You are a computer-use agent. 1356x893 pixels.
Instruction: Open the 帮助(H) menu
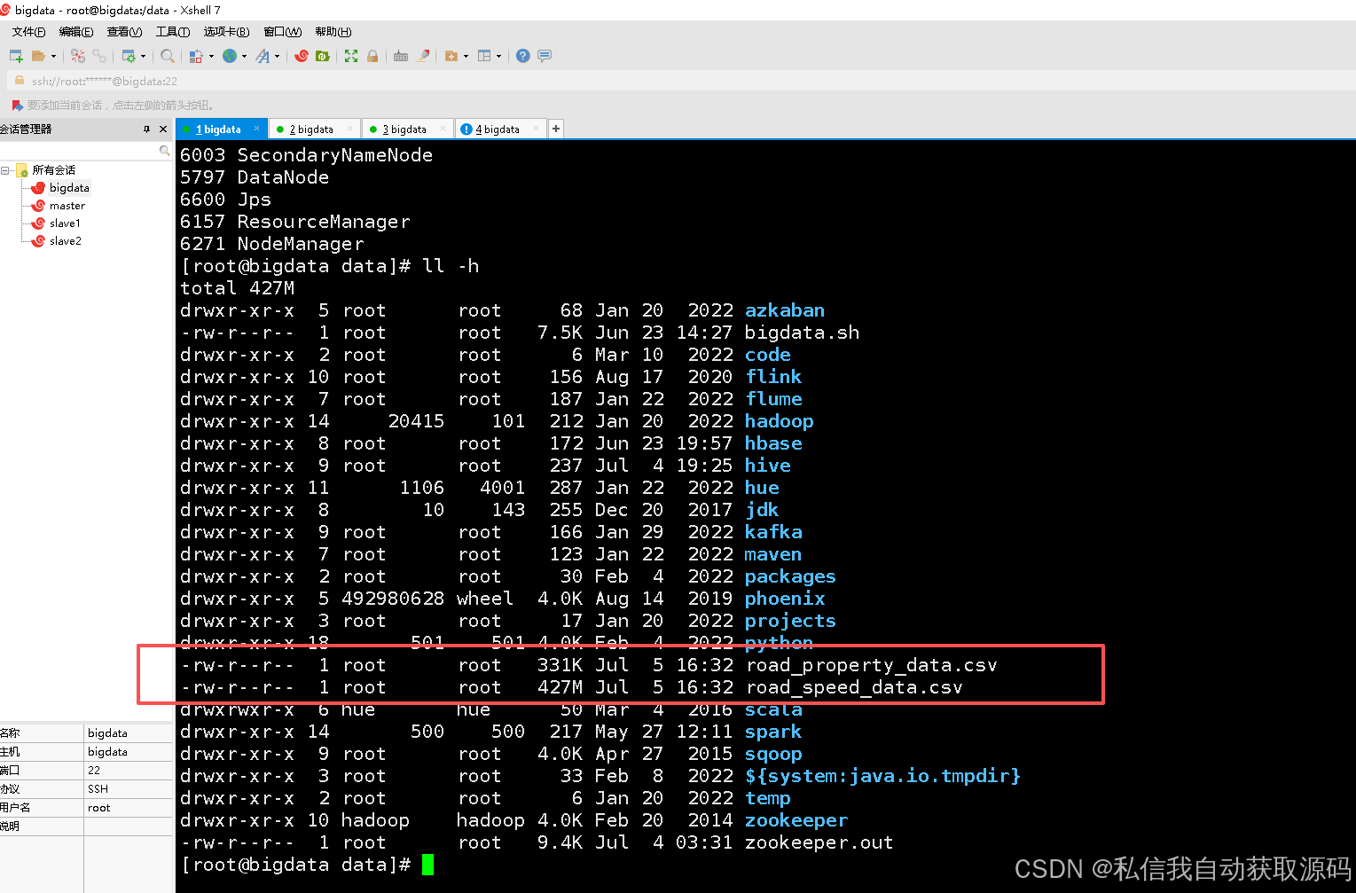tap(333, 32)
